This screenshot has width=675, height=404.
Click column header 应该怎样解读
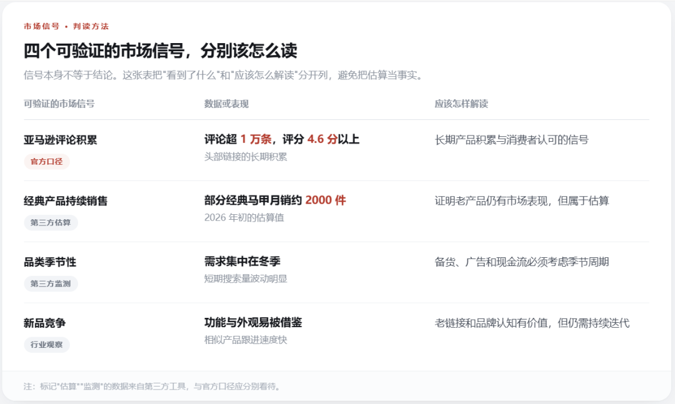pos(461,104)
